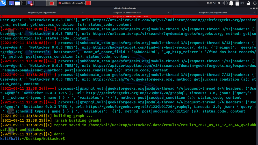Screen dimensions: 258x145
Task: Close the Nettacker terminal window
Action: [x=257, y=8]
